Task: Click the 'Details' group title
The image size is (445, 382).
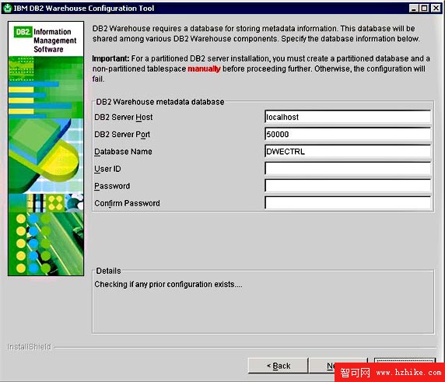Action: [x=108, y=271]
